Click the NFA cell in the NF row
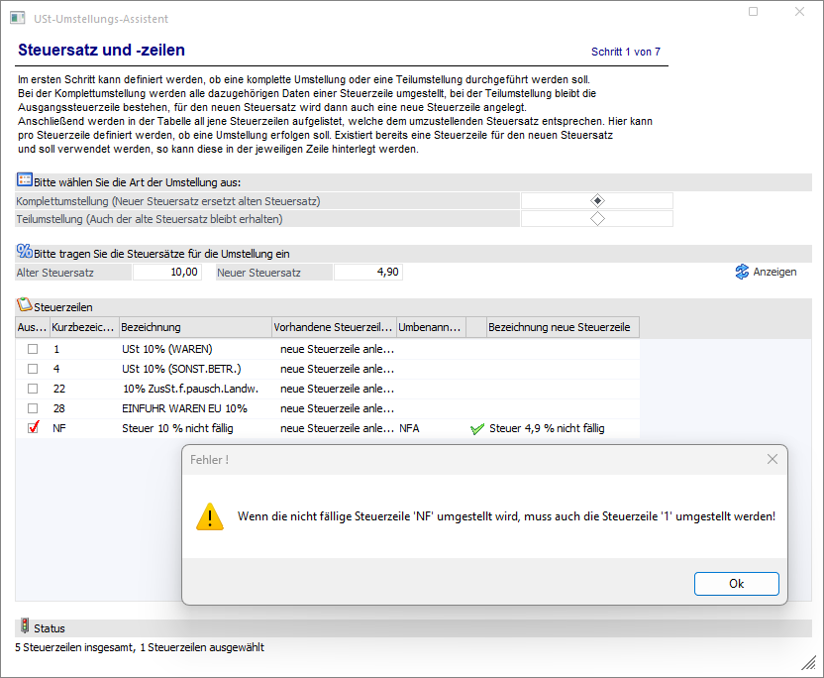This screenshot has height=678, width=824. (409, 428)
